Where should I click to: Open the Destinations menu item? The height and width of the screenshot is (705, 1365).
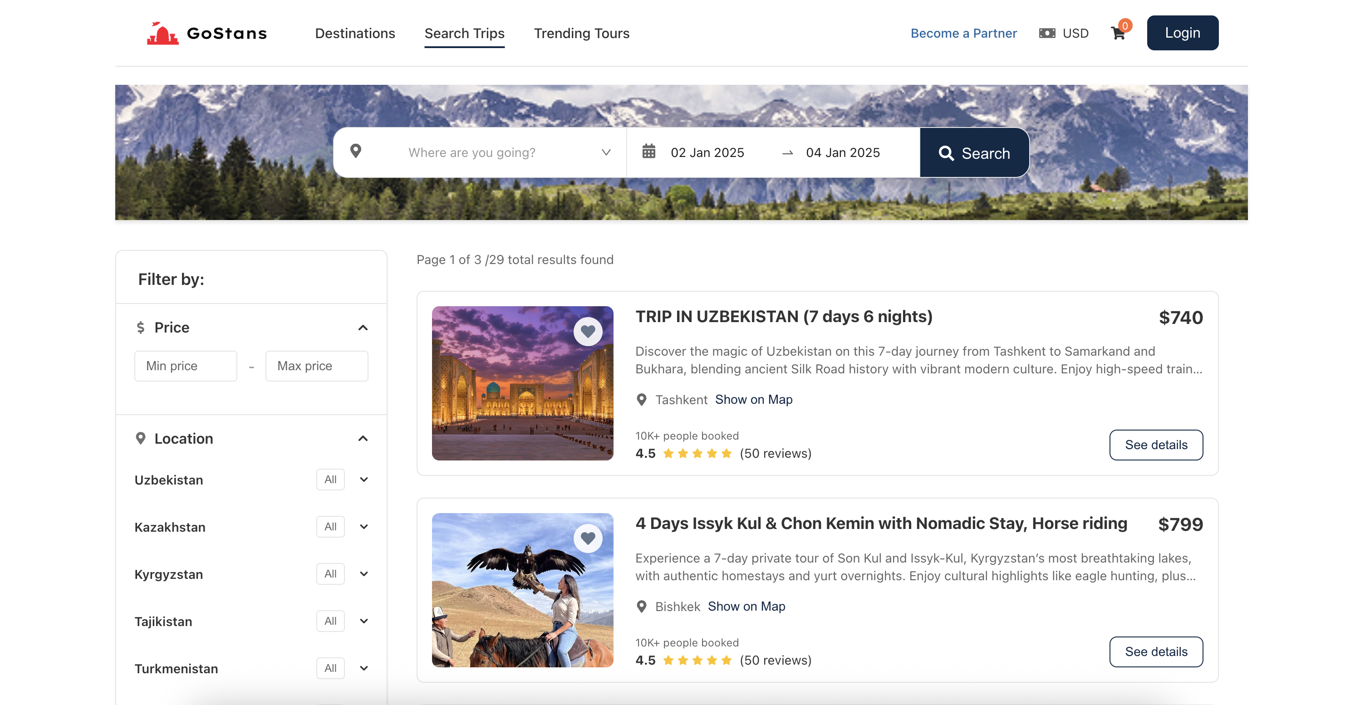(x=354, y=34)
